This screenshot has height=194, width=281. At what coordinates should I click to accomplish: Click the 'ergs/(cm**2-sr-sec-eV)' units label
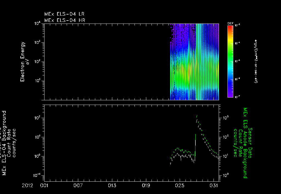tap(256, 61)
